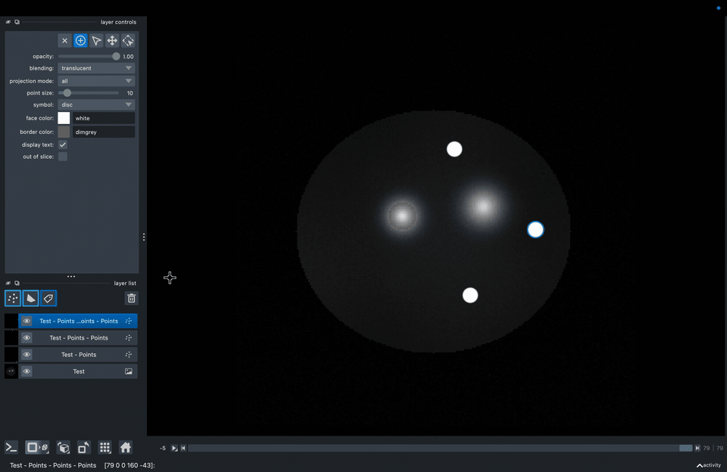Activate the add points tool
This screenshot has width=727, height=472.
pos(80,41)
